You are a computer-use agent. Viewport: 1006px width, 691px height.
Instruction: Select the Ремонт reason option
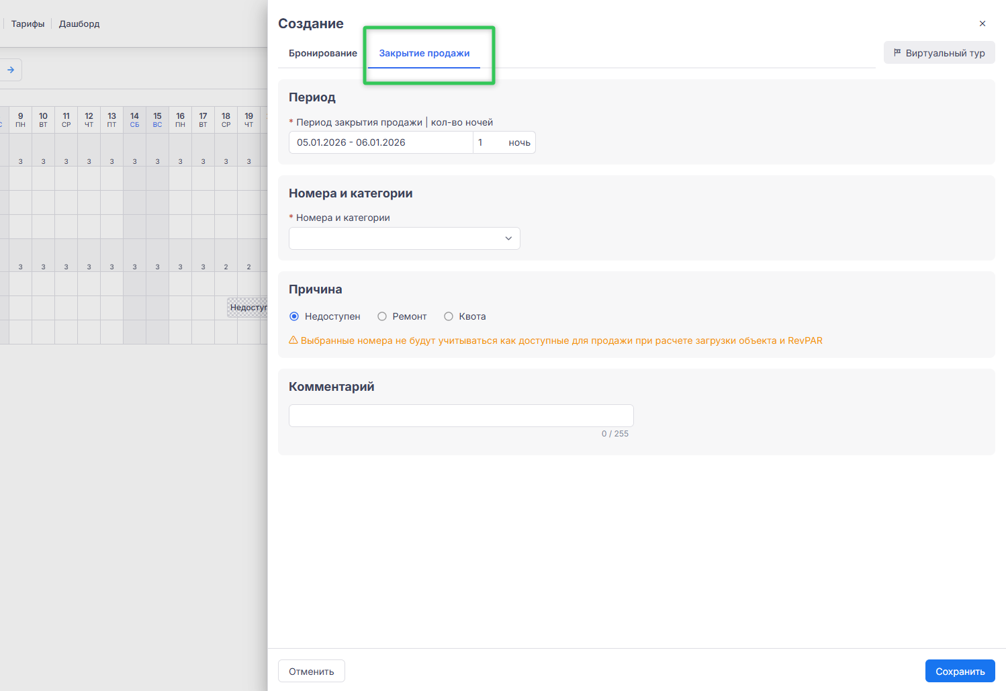coord(382,316)
